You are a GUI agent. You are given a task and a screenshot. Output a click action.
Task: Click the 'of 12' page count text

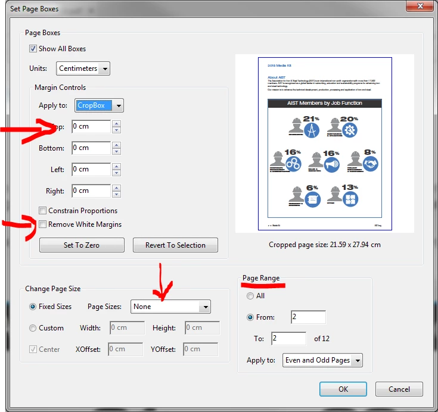322,339
